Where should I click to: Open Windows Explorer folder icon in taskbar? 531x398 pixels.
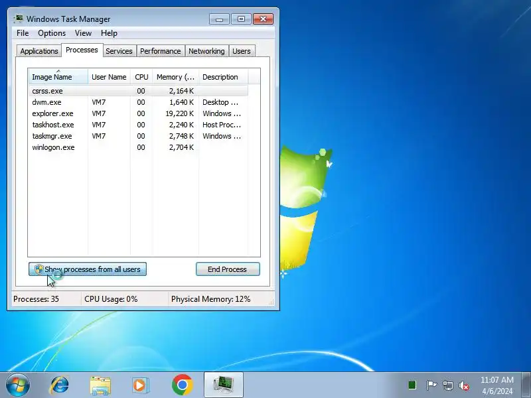[100, 385]
